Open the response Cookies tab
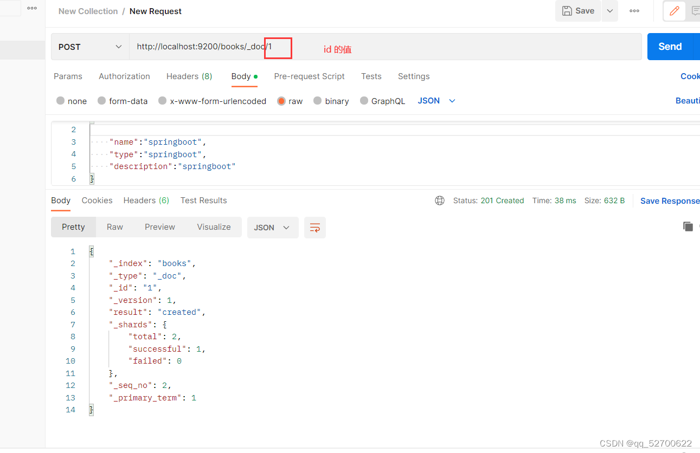700x453 pixels. click(97, 200)
